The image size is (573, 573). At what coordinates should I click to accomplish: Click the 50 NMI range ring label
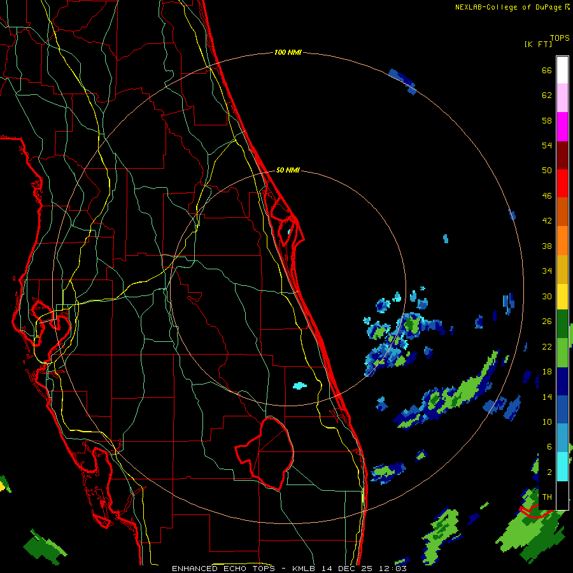(x=288, y=170)
